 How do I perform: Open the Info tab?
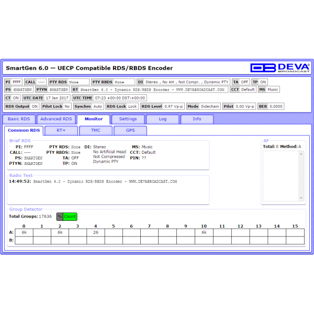197,119
